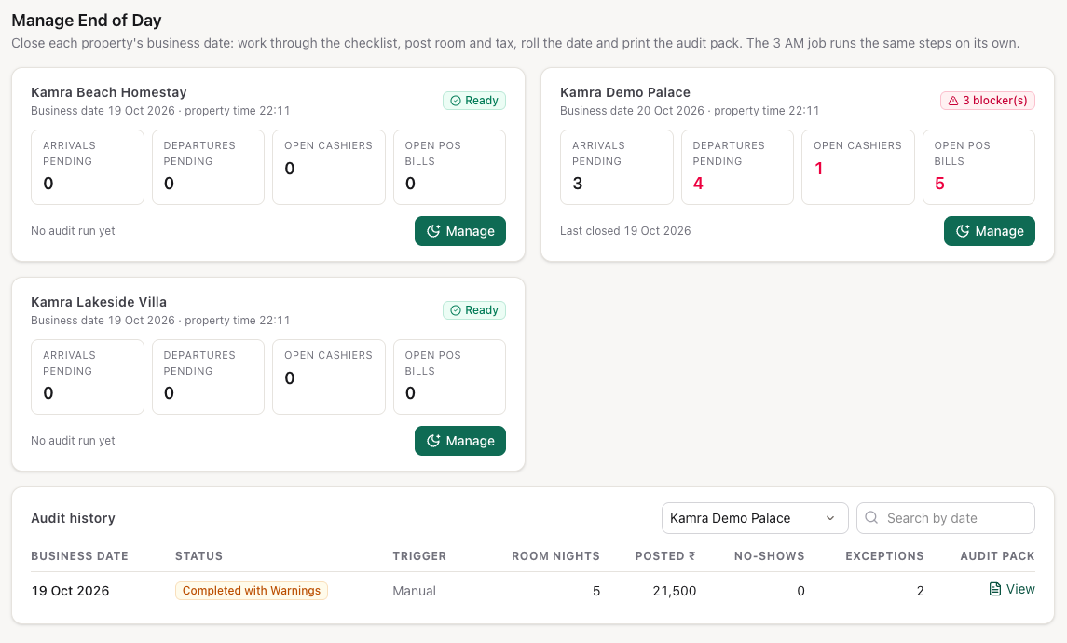The height and width of the screenshot is (643, 1067).
Task: Click the Status column header
Action: tap(198, 556)
